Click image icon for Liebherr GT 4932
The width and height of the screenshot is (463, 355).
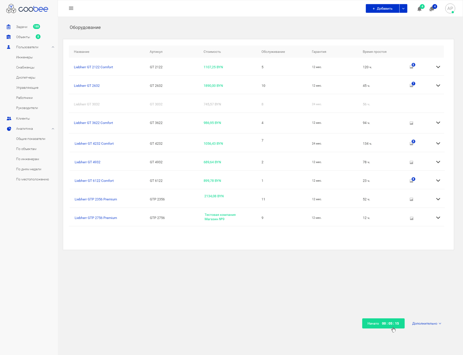411,162
